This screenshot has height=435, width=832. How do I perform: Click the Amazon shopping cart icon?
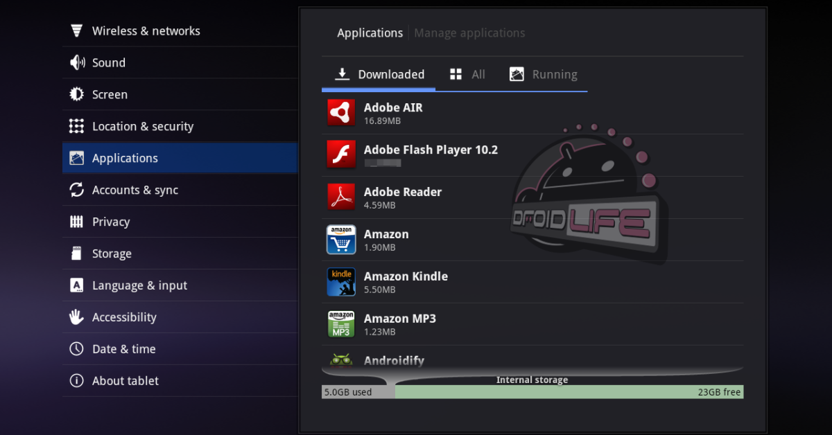(x=340, y=240)
